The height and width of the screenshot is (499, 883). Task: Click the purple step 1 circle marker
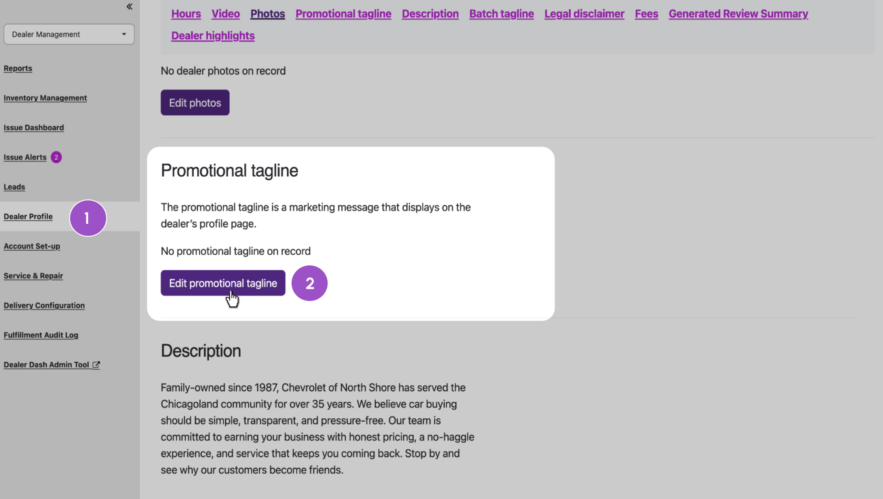coord(88,218)
